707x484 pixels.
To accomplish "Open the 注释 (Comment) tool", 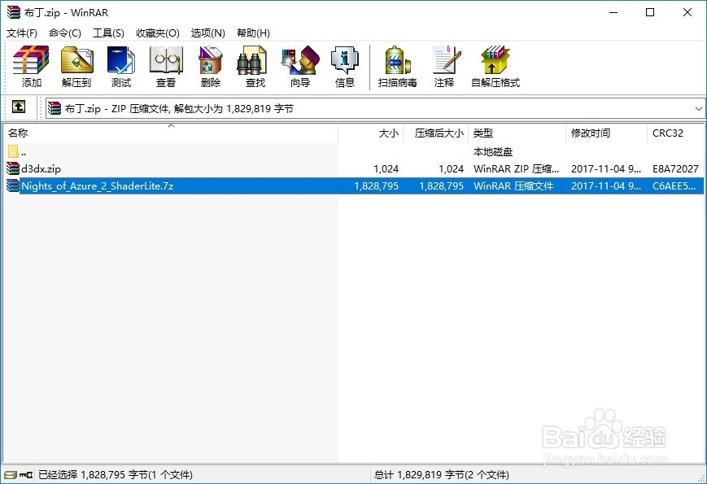I will tap(444, 67).
